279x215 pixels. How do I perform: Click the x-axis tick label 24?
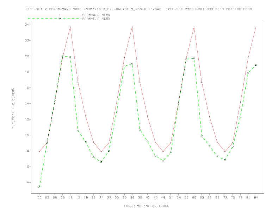(x=101, y=197)
